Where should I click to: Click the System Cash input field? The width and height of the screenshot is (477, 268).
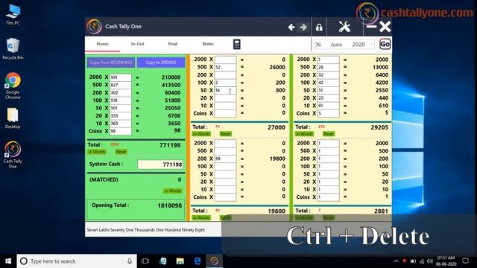point(160,165)
